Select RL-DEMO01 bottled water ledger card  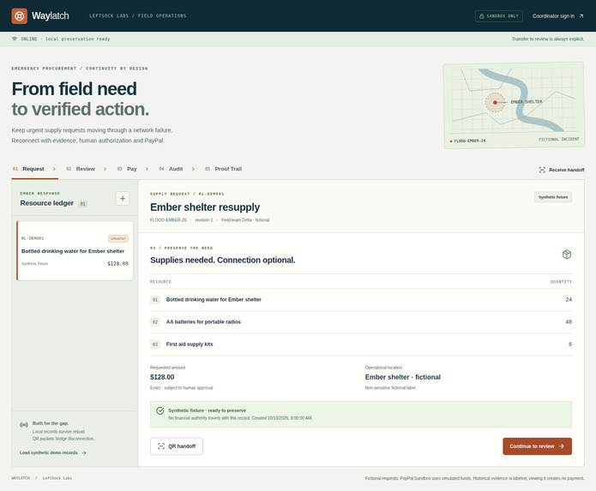75,250
